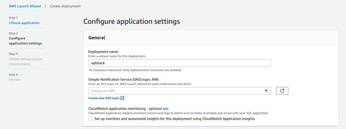Click the external link icon beside Create new SNS topic
346x129 pixels.
(122, 98)
